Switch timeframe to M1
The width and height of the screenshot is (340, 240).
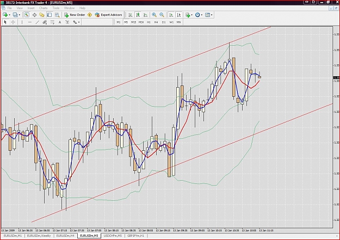point(119,22)
